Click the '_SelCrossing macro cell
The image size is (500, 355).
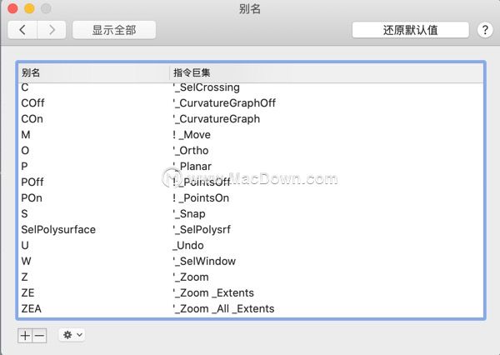206,87
